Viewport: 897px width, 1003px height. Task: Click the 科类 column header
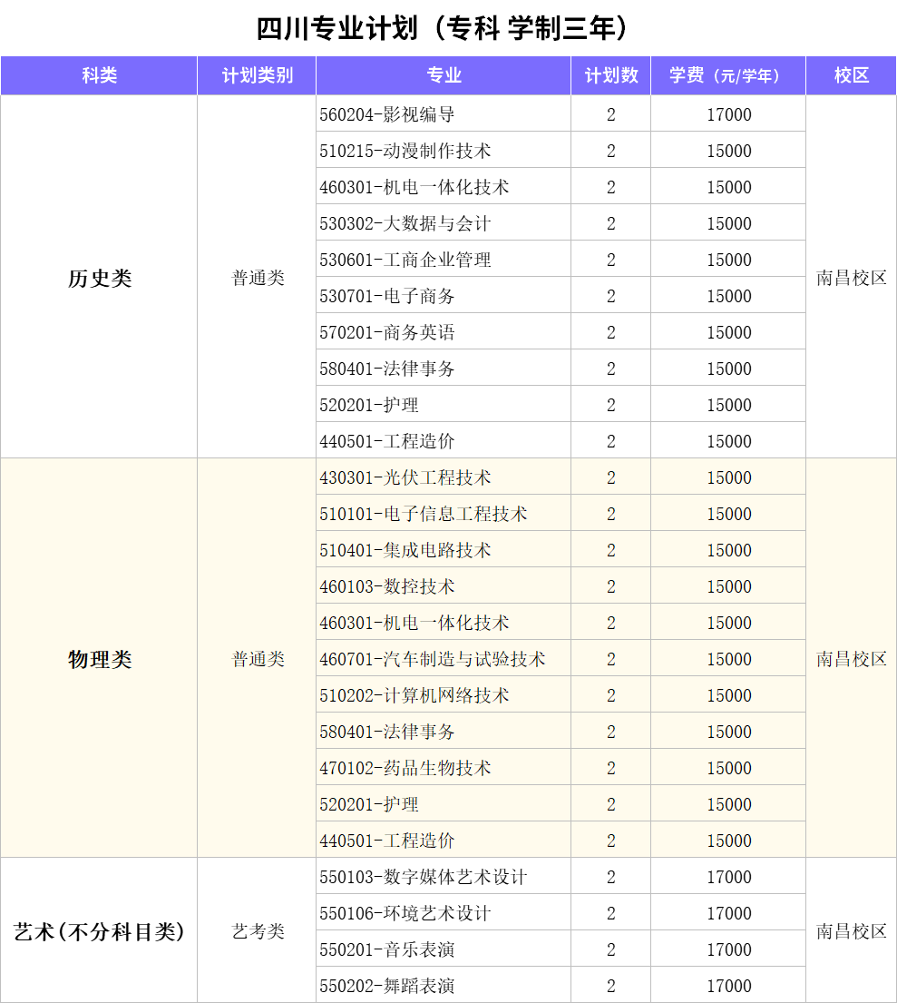[x=99, y=75]
